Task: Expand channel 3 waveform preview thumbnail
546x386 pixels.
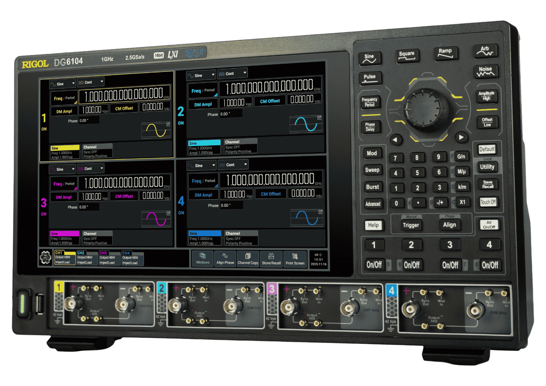Action: [156, 219]
